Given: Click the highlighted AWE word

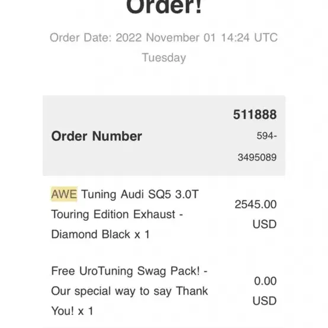Looking at the screenshot, I should click(64, 194).
